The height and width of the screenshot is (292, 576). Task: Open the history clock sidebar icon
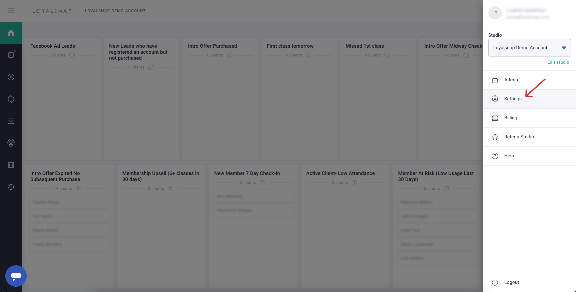[11, 187]
